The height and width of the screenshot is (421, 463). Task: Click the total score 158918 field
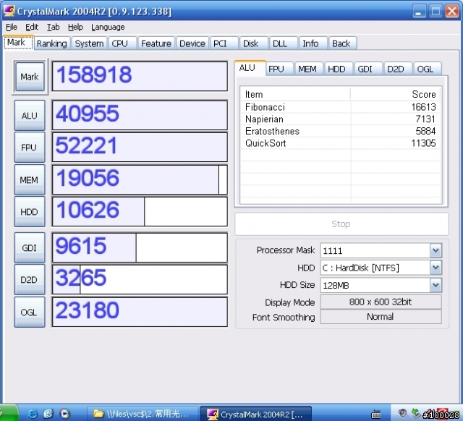140,76
